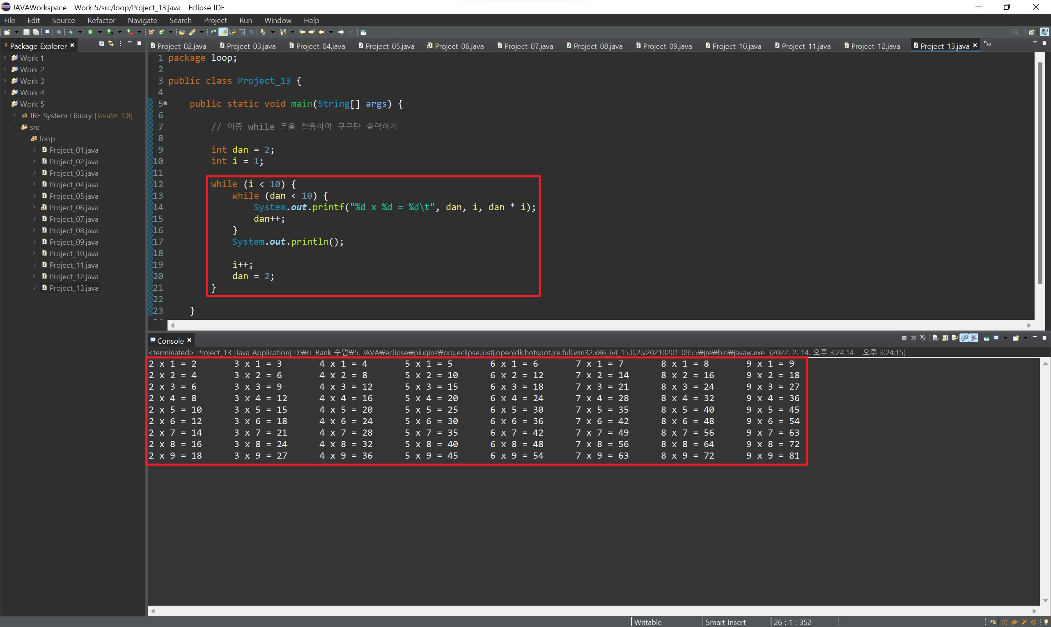Click the Debug bug icon
The image size is (1051, 627).
click(x=71, y=32)
